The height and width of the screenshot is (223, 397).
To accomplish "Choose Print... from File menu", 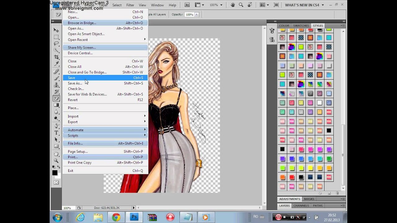I will point(105,157).
